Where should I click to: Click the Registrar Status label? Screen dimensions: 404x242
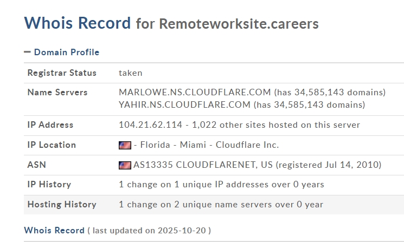[x=62, y=73]
